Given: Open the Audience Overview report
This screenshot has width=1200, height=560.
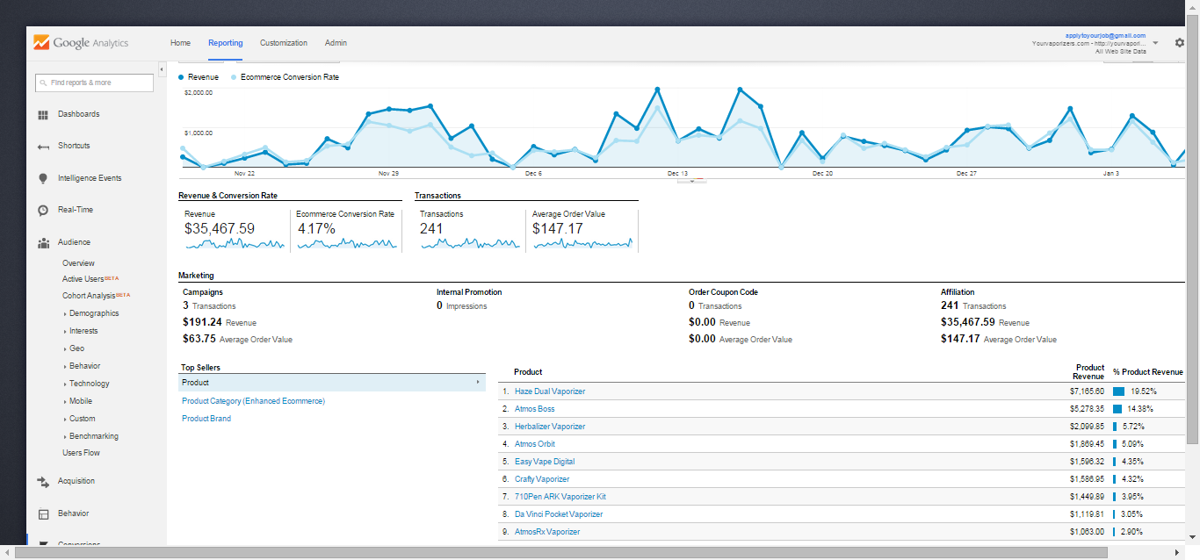Looking at the screenshot, I should click(78, 263).
